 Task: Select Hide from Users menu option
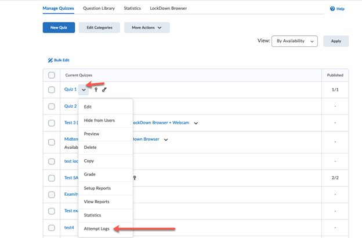99,120
